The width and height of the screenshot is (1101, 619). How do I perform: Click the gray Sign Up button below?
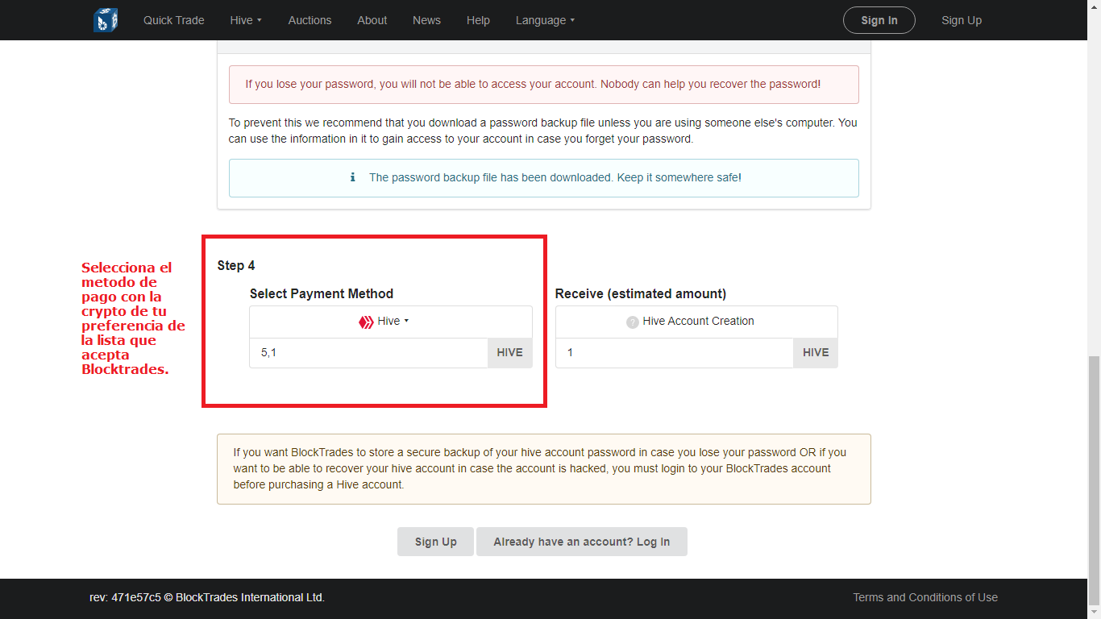click(x=436, y=542)
